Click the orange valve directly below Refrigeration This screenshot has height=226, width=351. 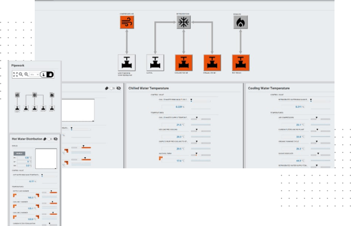(x=184, y=62)
